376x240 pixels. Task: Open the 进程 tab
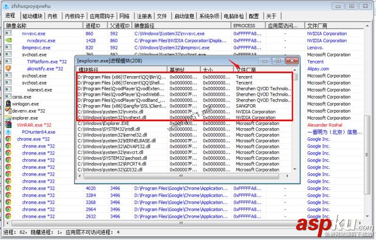tap(10, 16)
